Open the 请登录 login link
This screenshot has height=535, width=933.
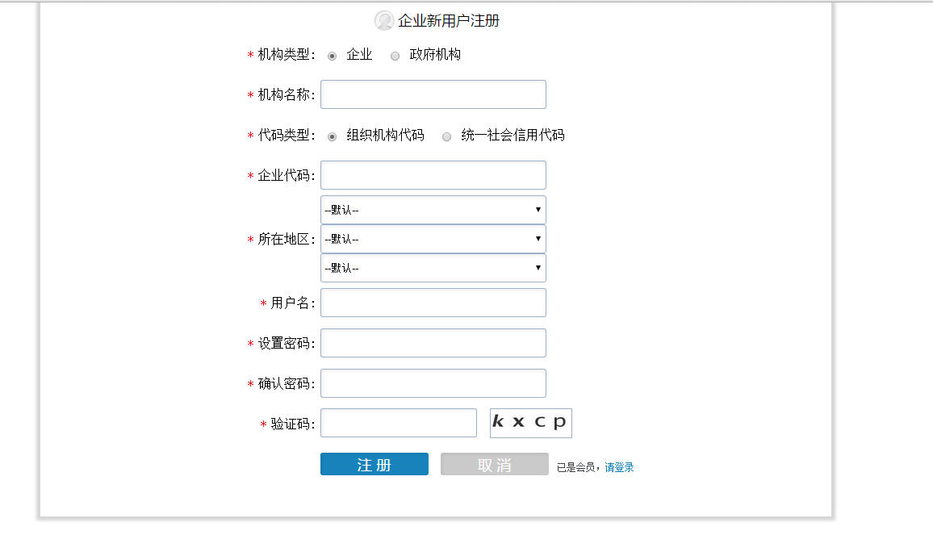pos(619,467)
